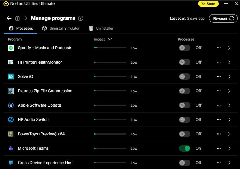Viewport: 240px width, 169px height.
Task: Expand Cross Device Experience Host details
Action: tap(229, 163)
